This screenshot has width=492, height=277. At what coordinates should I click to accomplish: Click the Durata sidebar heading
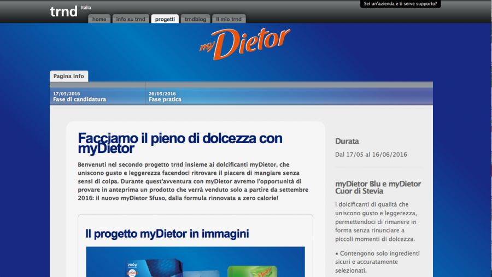pyautogui.click(x=347, y=142)
